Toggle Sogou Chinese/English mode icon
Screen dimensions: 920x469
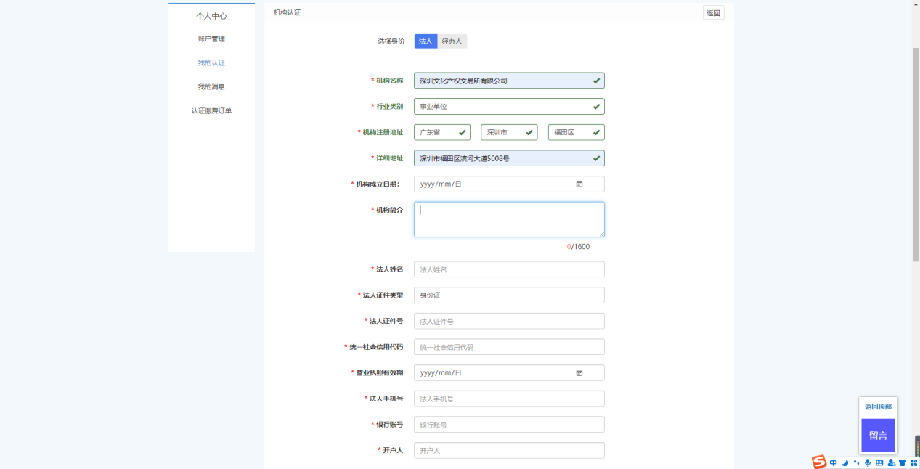click(834, 462)
